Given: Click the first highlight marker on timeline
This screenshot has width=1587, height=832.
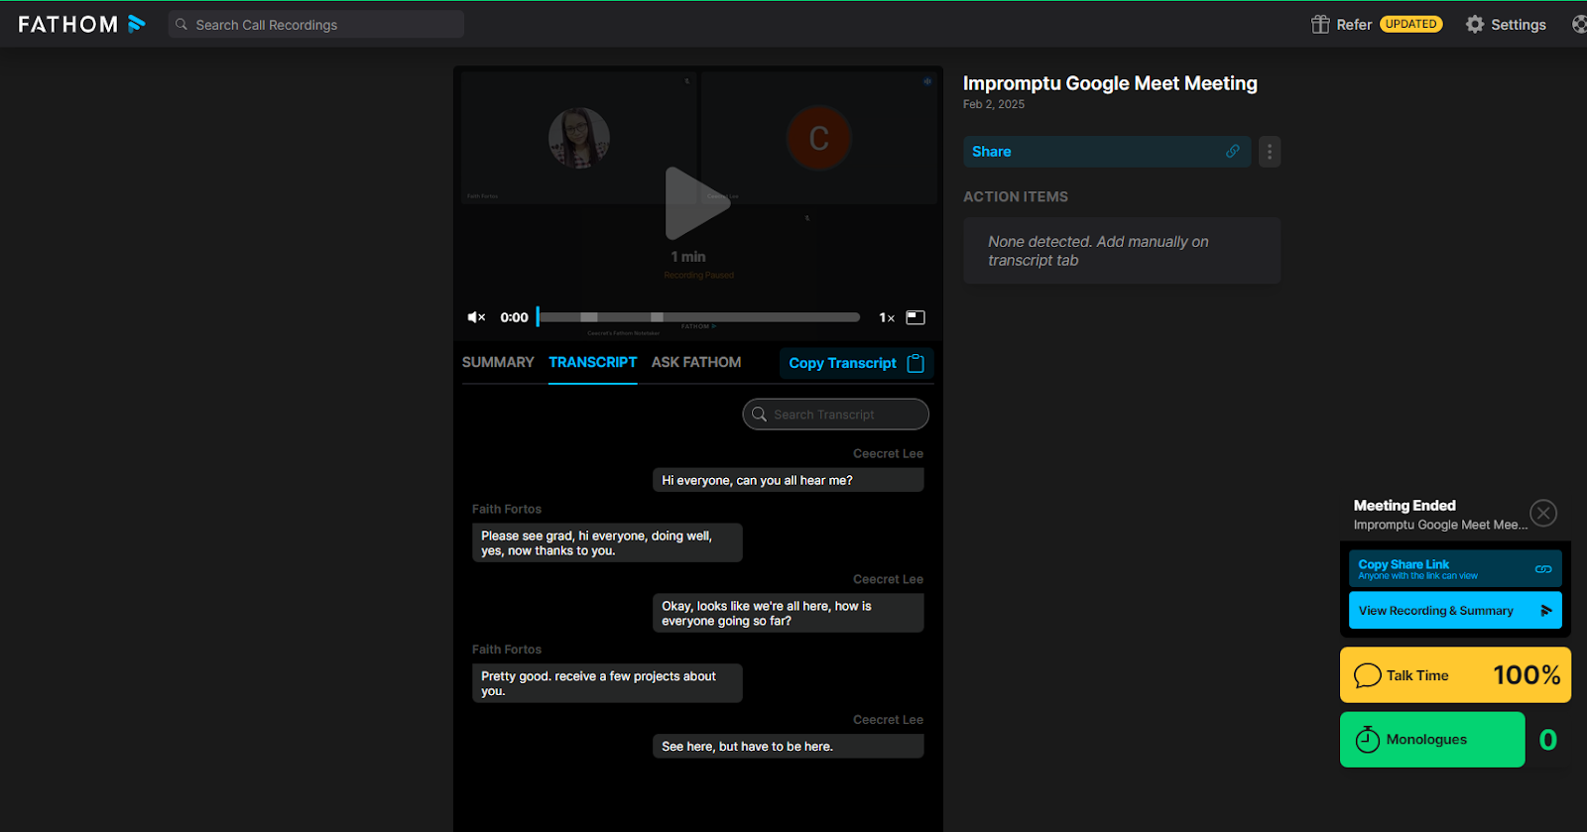Looking at the screenshot, I should coord(589,317).
